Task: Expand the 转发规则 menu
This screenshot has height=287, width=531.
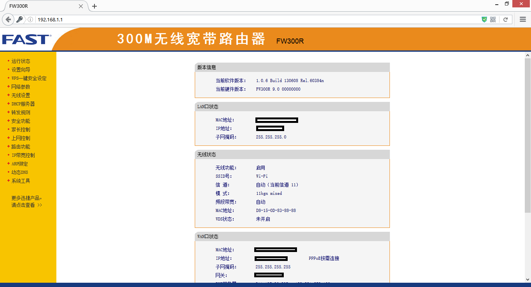Action: [x=21, y=112]
